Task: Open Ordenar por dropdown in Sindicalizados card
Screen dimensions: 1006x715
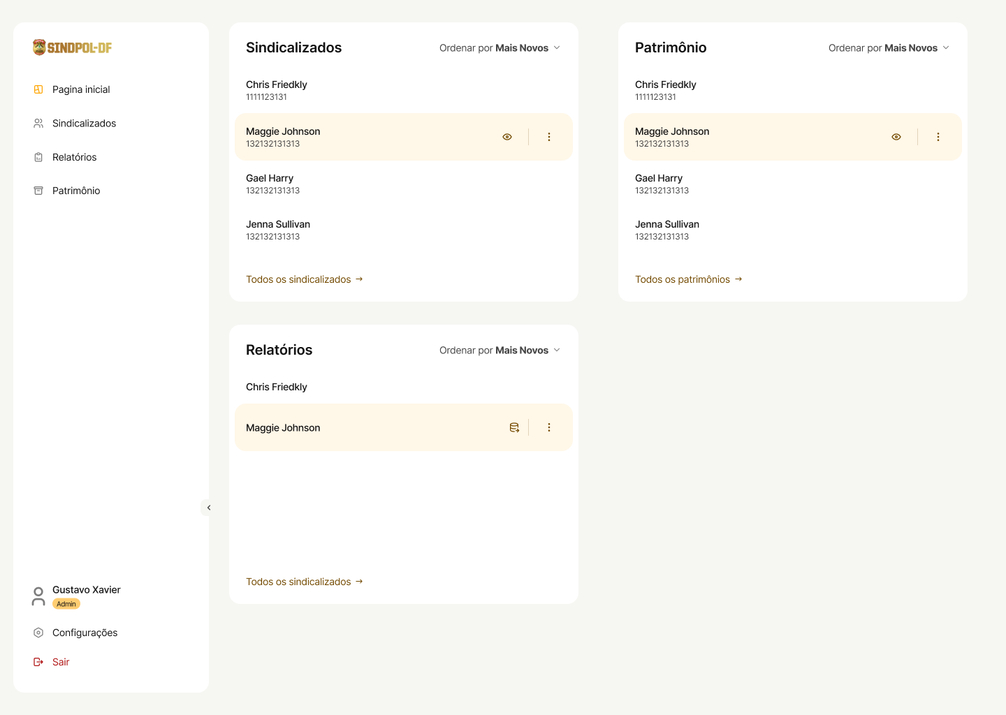Action: click(500, 47)
